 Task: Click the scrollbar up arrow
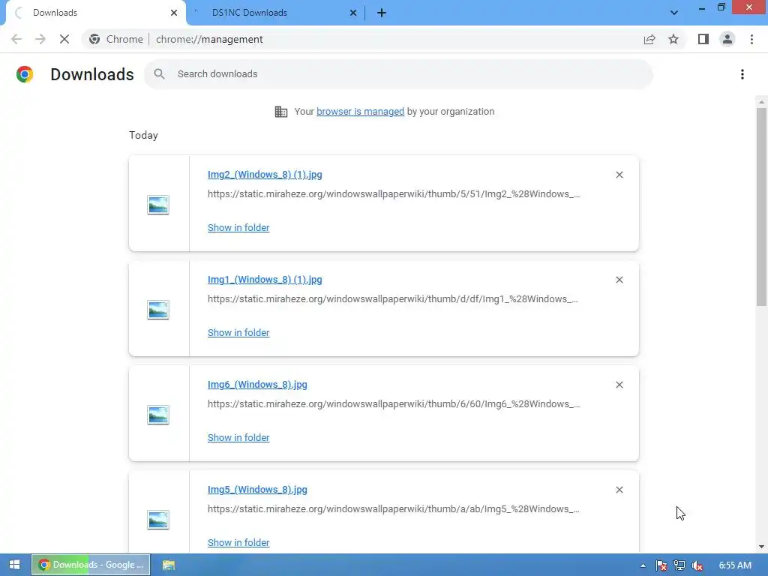coord(762,101)
